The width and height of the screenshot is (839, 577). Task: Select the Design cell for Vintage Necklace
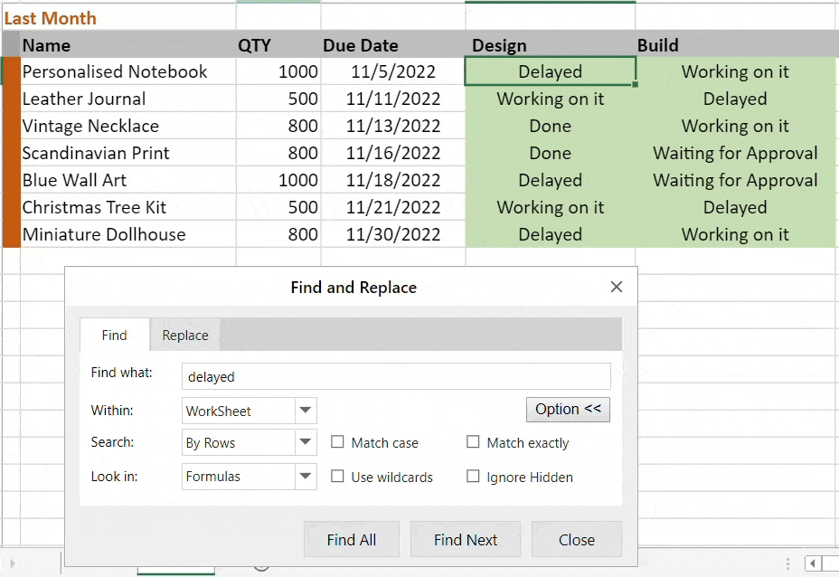[x=550, y=126]
